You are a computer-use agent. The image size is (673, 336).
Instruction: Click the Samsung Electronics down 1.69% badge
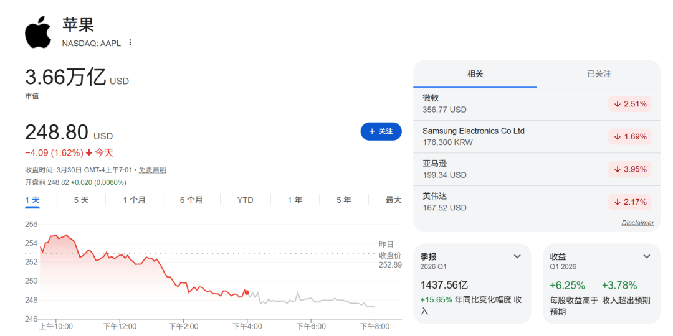pos(629,137)
